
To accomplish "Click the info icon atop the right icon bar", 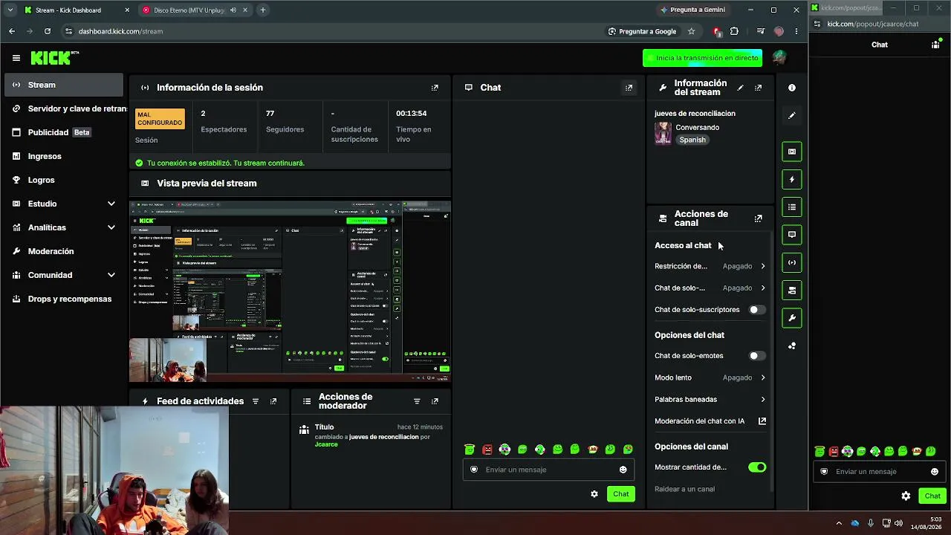I will pyautogui.click(x=792, y=88).
